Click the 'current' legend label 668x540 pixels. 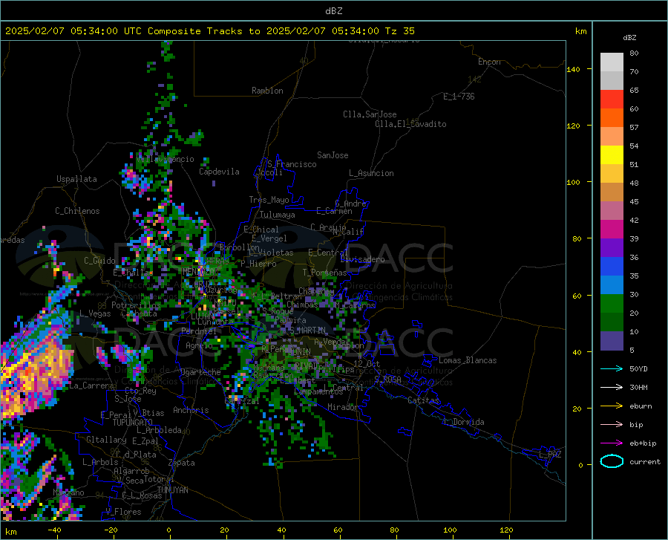coord(645,461)
